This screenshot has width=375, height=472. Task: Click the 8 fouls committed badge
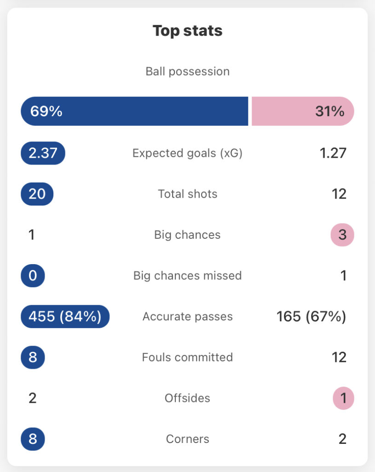point(33,357)
